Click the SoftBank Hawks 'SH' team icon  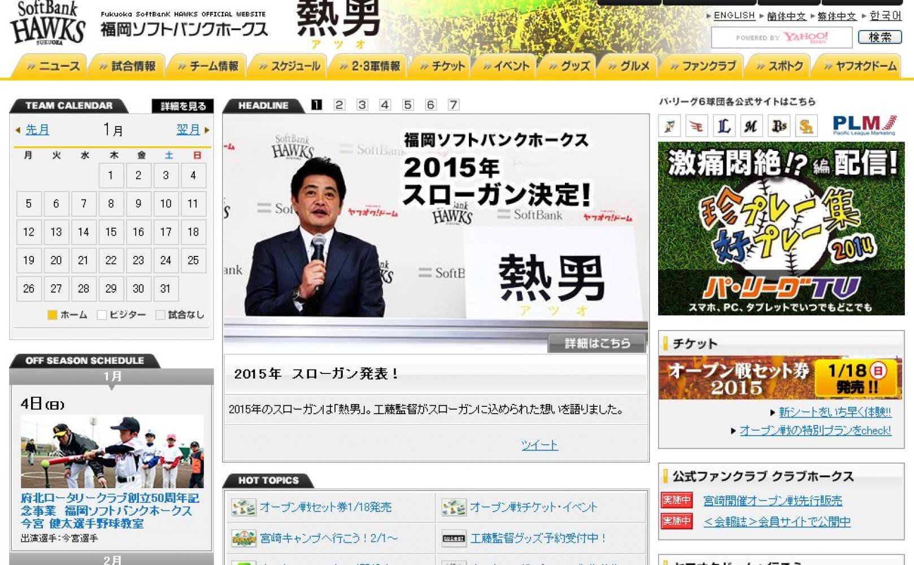(x=806, y=126)
